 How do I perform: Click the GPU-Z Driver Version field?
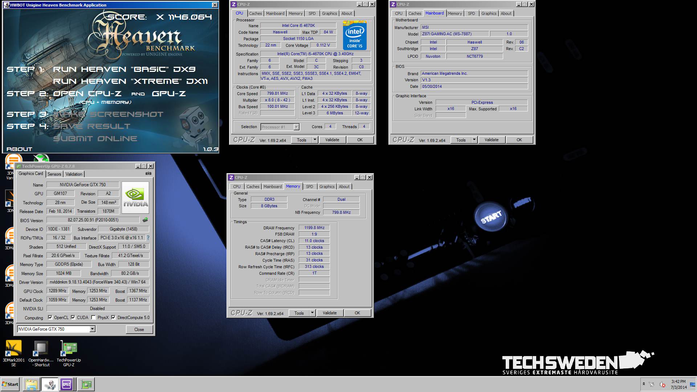pos(98,282)
